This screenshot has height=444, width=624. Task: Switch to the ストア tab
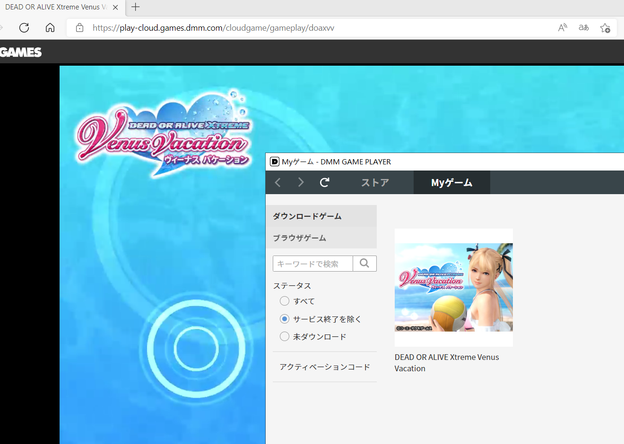point(375,182)
